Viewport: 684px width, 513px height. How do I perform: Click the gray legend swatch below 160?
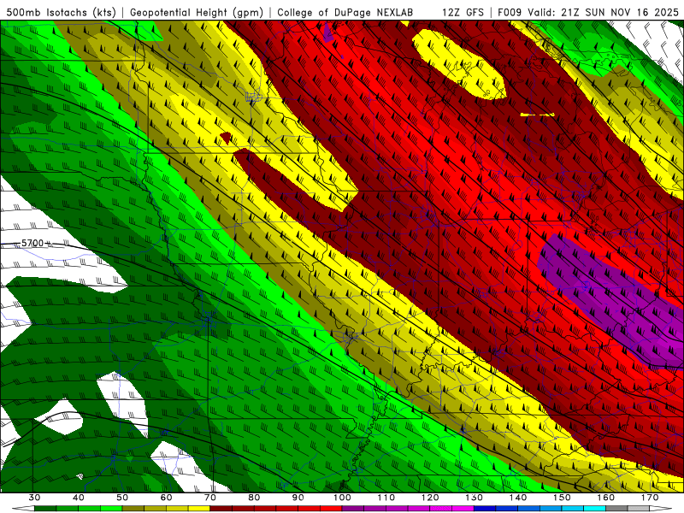coord(616,510)
